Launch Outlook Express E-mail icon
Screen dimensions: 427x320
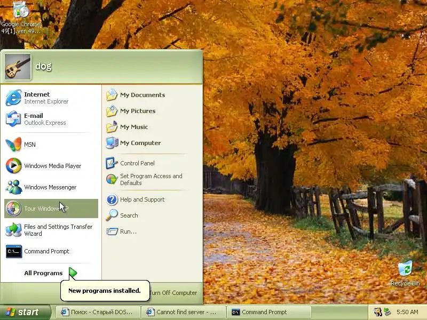13,119
